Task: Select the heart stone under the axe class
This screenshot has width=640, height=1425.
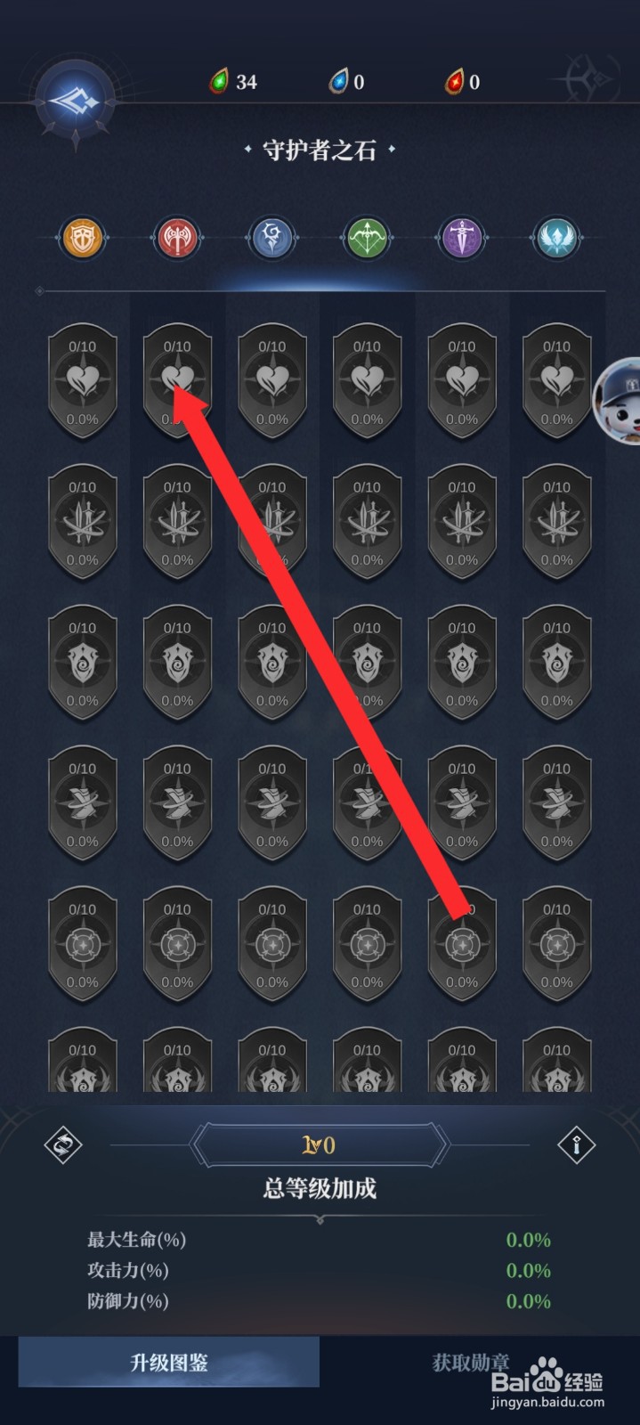Action: [177, 381]
